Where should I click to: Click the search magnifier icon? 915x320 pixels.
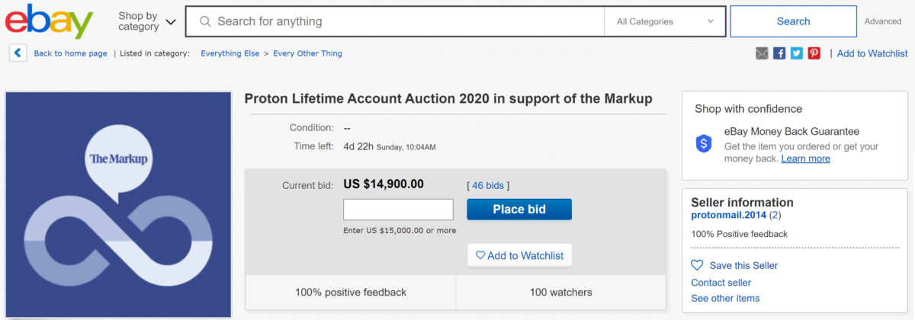click(x=205, y=21)
